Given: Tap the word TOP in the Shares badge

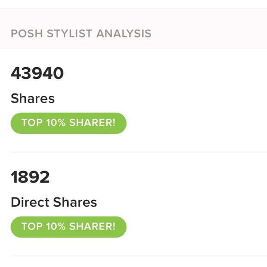Looking at the screenshot, I should tap(32, 122).
